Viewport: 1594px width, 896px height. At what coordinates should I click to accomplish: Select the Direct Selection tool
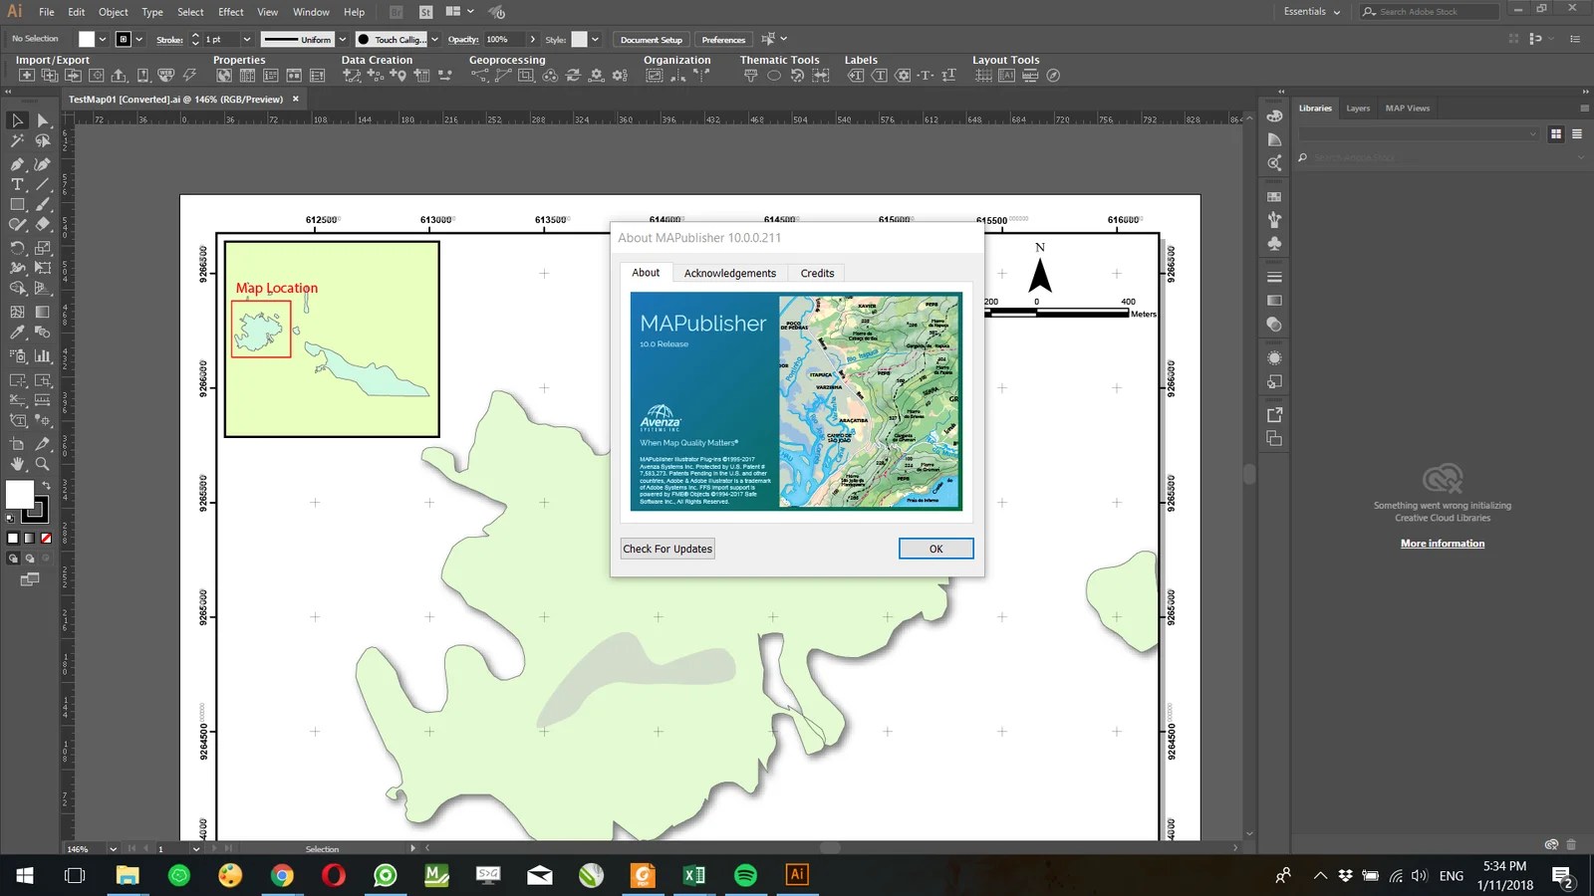(x=43, y=120)
